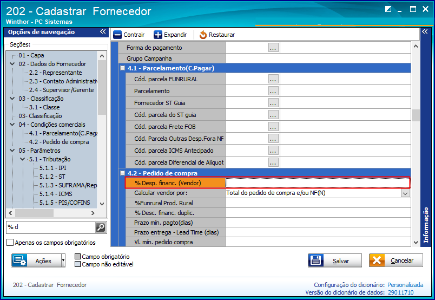Click the Prazo mín. pagto(dias) value field
435x300 pixels.
tap(318, 223)
